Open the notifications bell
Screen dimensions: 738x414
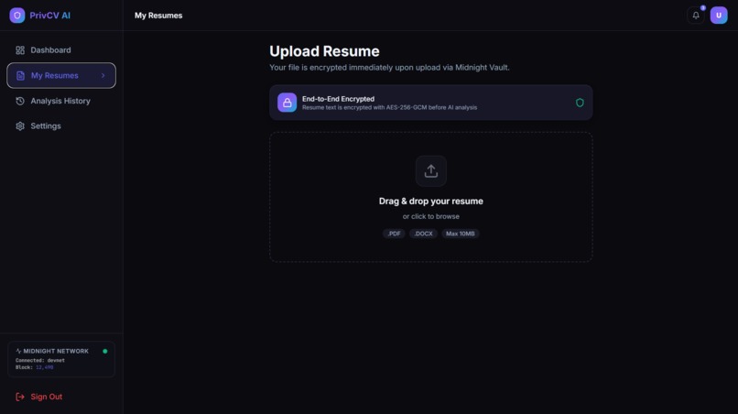pyautogui.click(x=696, y=16)
